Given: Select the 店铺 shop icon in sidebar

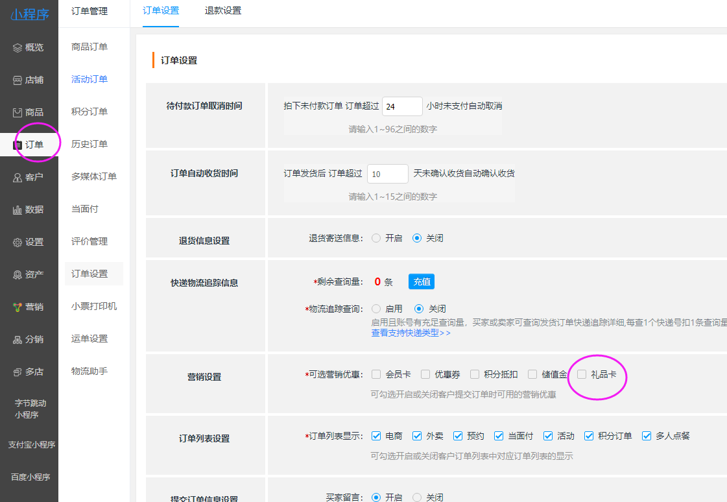Looking at the screenshot, I should 29,79.
